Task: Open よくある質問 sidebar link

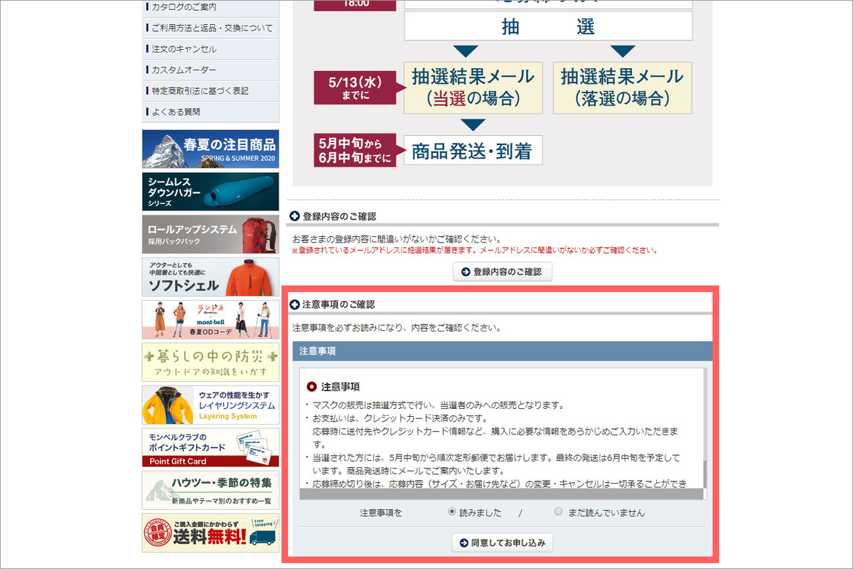Action: point(210,112)
